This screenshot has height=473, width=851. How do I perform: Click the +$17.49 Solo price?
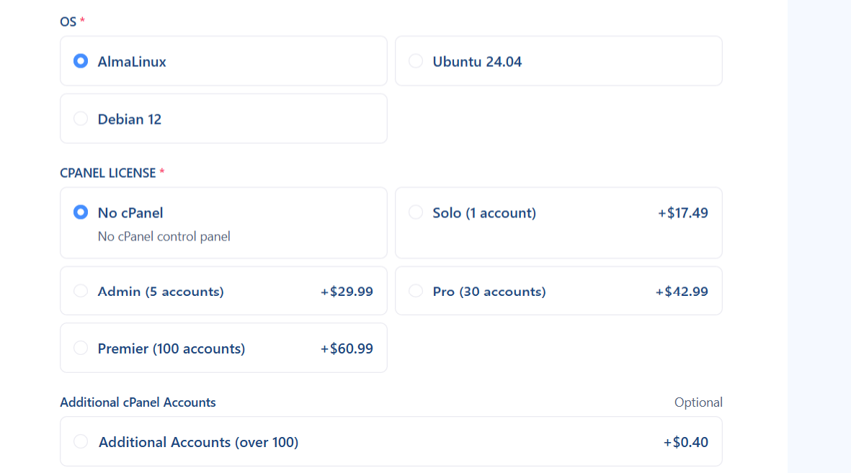(683, 212)
